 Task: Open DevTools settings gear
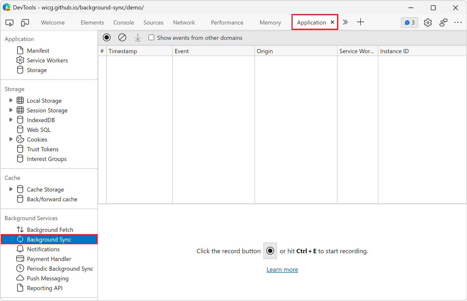point(428,23)
